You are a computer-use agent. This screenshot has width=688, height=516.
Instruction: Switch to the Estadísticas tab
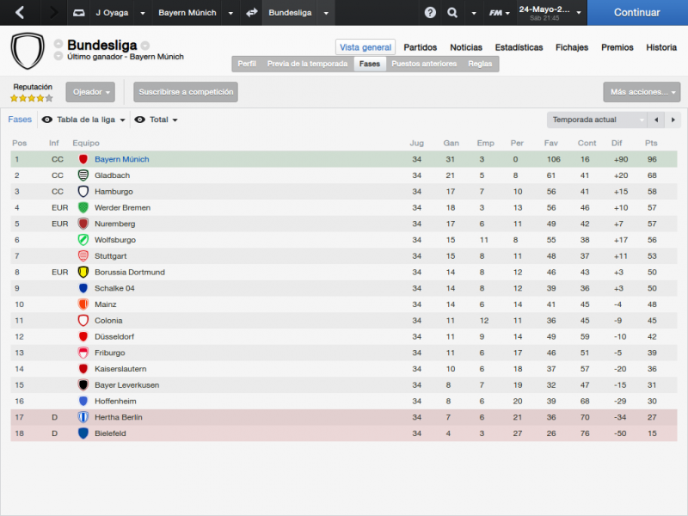pyautogui.click(x=519, y=47)
